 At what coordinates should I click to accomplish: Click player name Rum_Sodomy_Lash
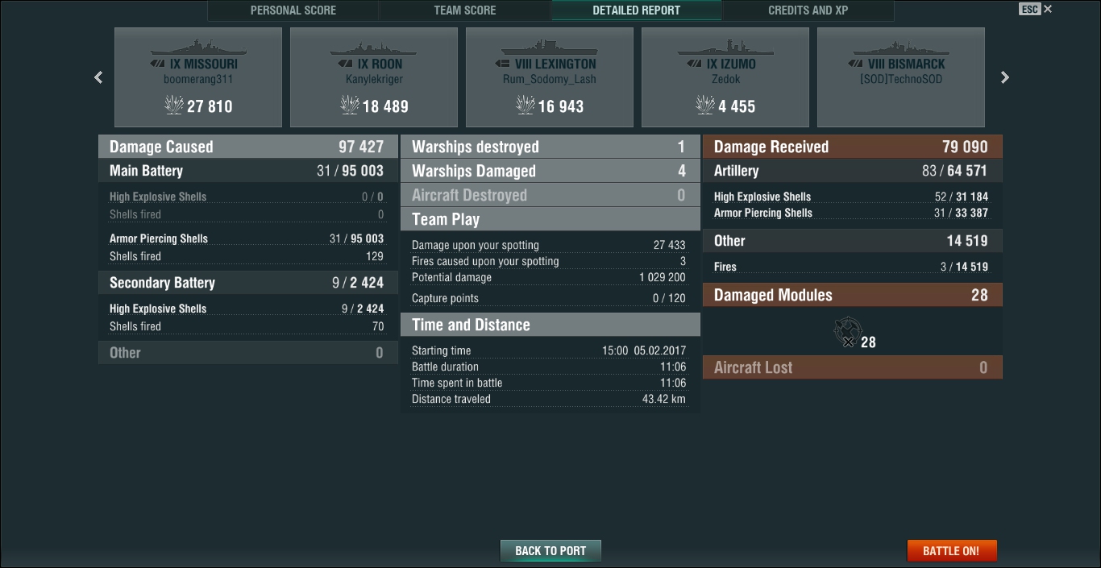(x=550, y=79)
